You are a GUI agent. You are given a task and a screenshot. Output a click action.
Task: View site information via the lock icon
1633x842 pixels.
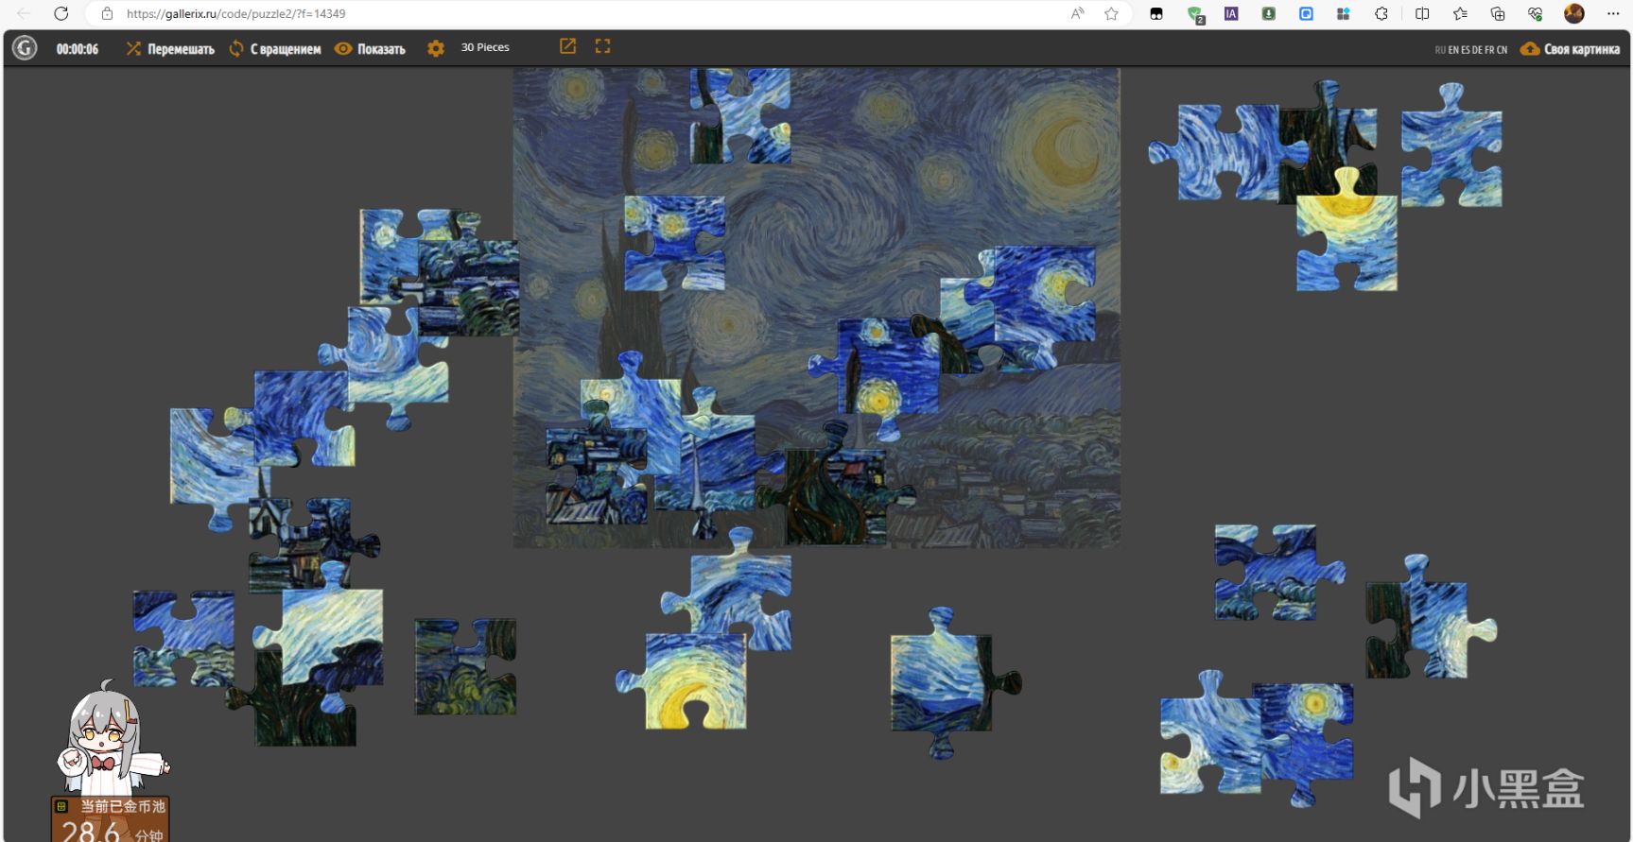click(107, 13)
